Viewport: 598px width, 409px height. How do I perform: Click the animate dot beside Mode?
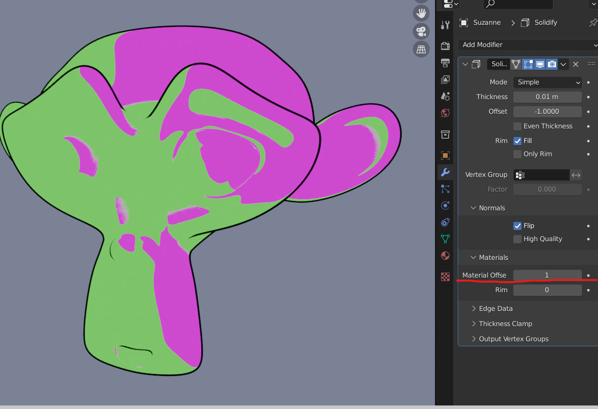pos(588,82)
